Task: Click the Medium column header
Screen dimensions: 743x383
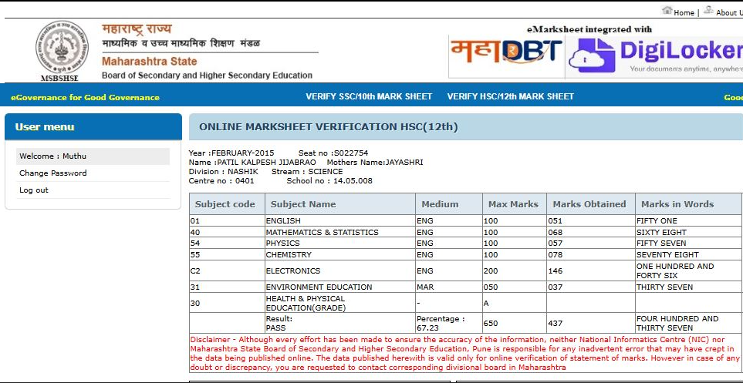Action: coord(449,204)
